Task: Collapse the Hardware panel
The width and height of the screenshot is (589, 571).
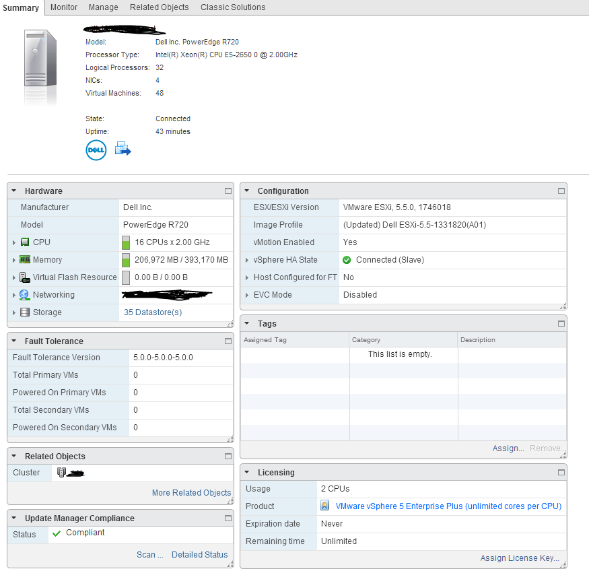Action: pyautogui.click(x=14, y=191)
